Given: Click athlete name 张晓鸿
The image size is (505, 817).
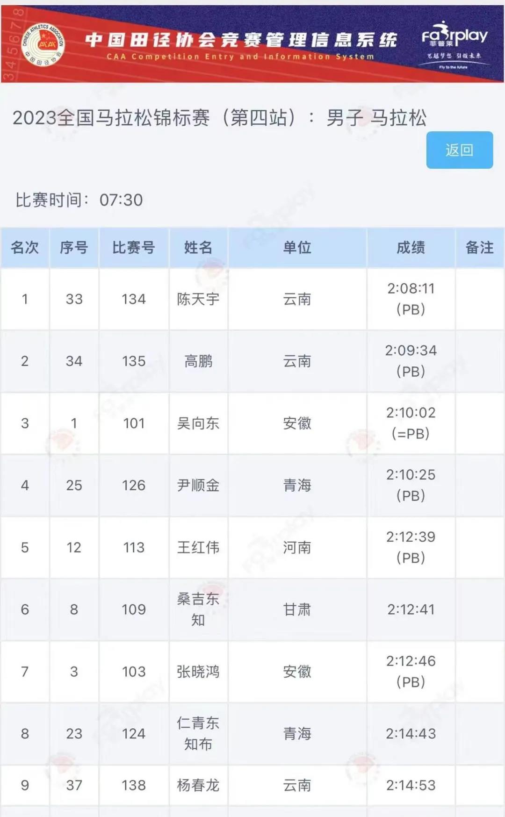Looking at the screenshot, I should point(198,672).
